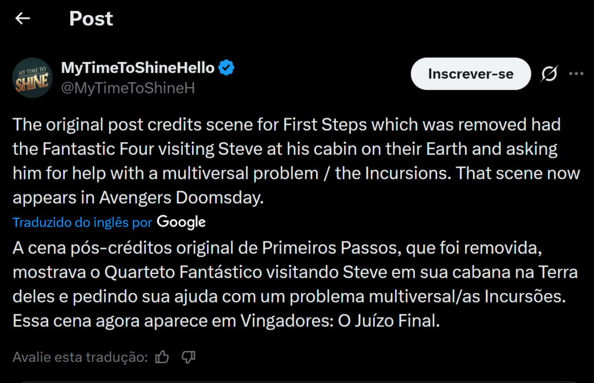Open the more options ellipsis menu
The width and height of the screenshot is (594, 383).
(x=577, y=73)
